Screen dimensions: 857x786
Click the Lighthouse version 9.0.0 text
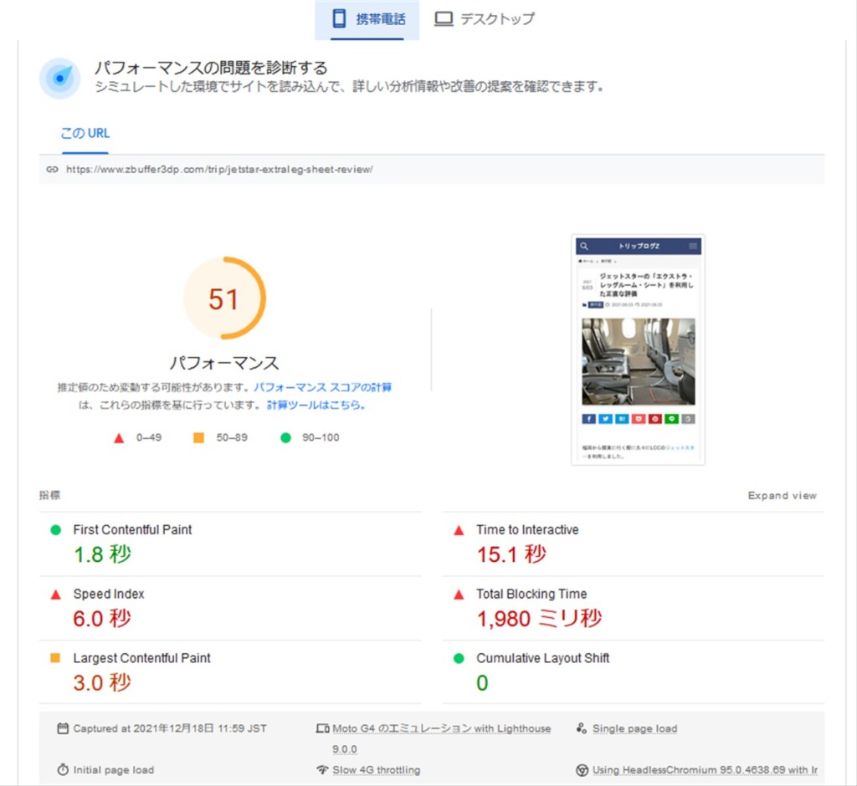(x=344, y=749)
